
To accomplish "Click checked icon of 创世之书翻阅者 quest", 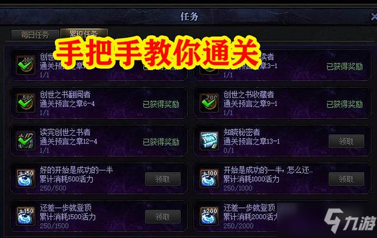I will pyautogui.click(x=25, y=103).
